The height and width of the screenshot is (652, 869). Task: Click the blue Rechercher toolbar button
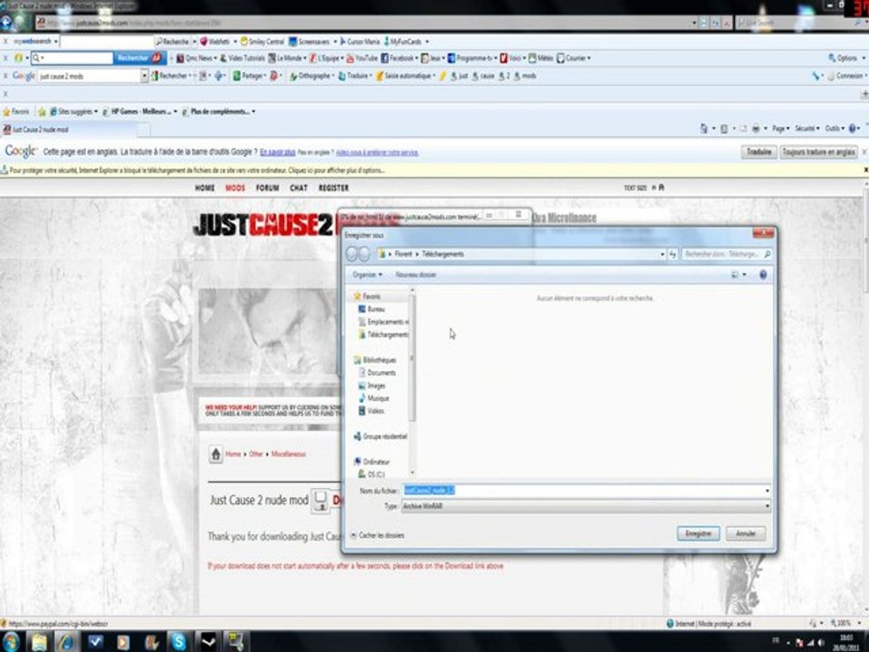tap(139, 58)
